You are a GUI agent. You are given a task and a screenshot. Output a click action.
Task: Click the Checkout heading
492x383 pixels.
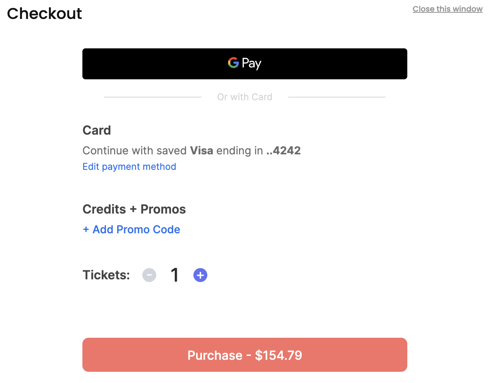tap(44, 14)
